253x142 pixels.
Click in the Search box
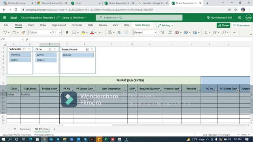pyautogui.click(x=139, y=17)
